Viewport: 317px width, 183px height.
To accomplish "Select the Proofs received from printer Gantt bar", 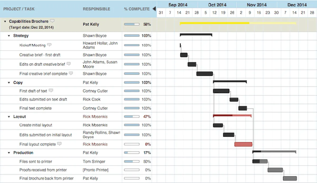I will 275,170.
